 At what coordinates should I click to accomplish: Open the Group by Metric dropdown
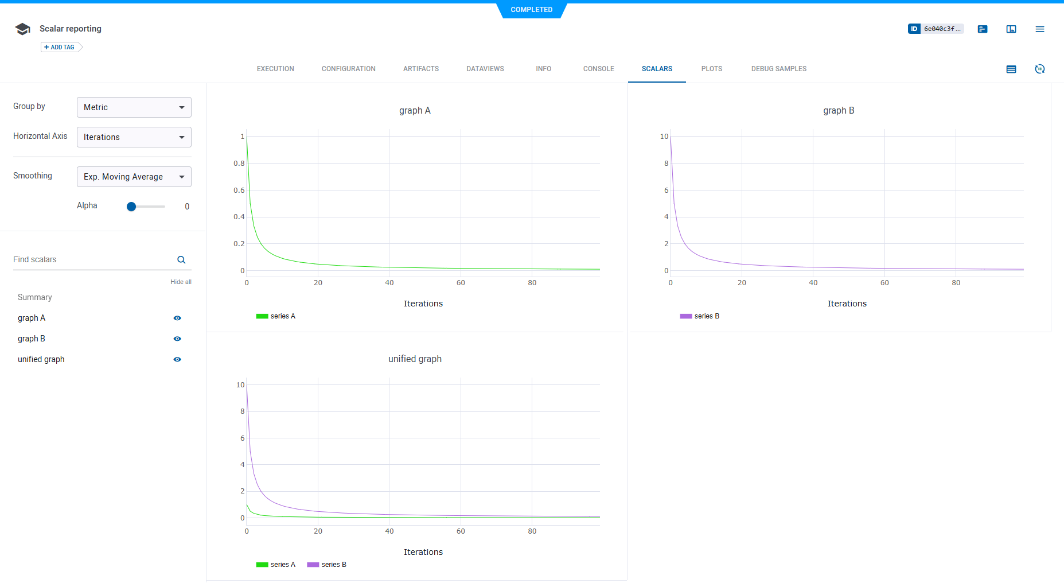pyautogui.click(x=134, y=107)
